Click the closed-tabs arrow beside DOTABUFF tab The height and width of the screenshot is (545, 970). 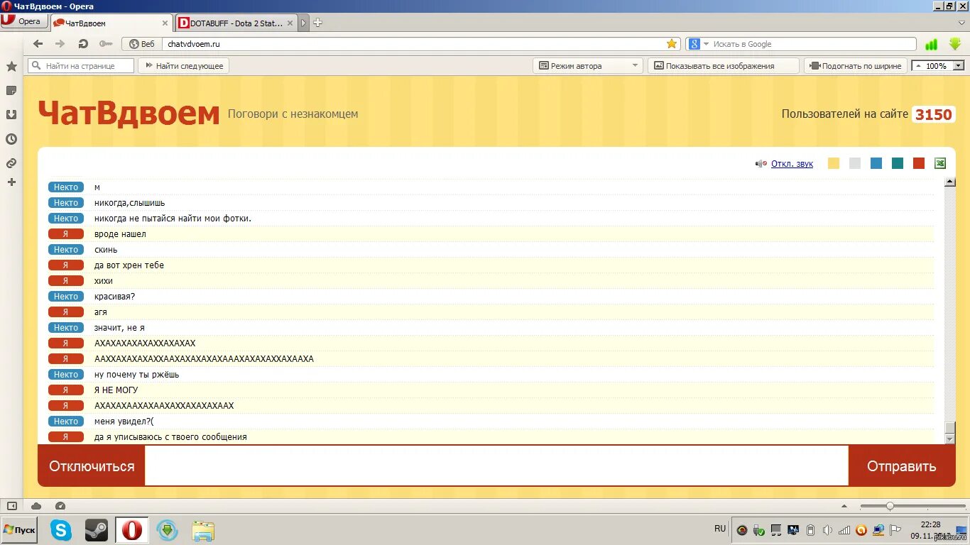point(304,23)
